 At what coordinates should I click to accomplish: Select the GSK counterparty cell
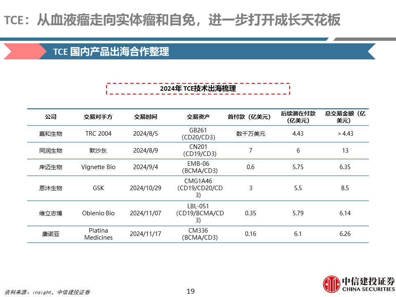pyautogui.click(x=98, y=188)
